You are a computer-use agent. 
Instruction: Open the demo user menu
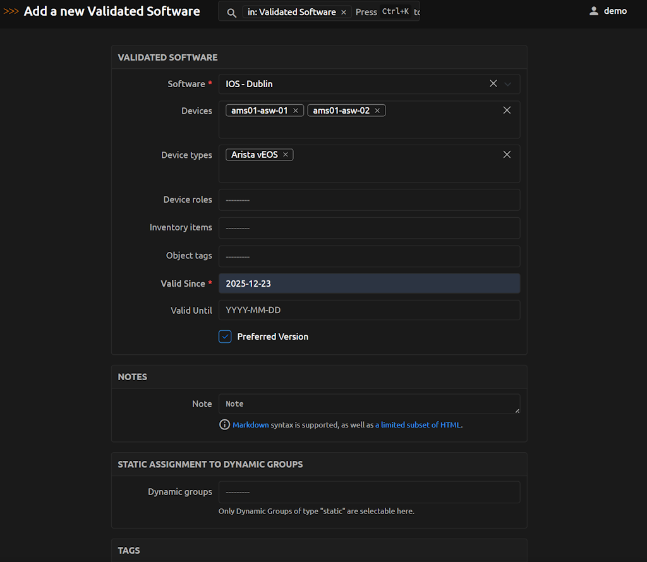tap(607, 11)
